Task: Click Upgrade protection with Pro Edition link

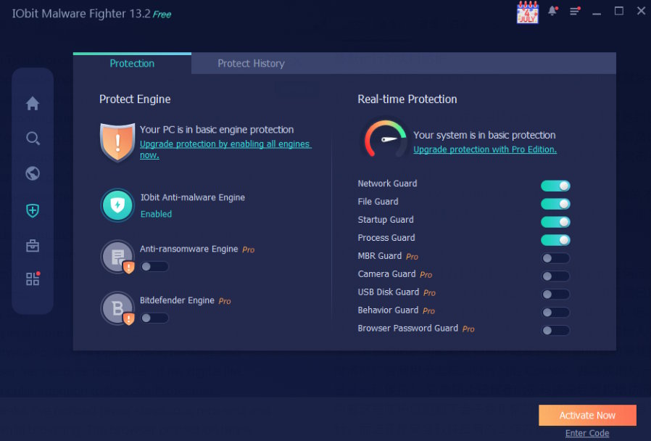Action: (x=485, y=149)
